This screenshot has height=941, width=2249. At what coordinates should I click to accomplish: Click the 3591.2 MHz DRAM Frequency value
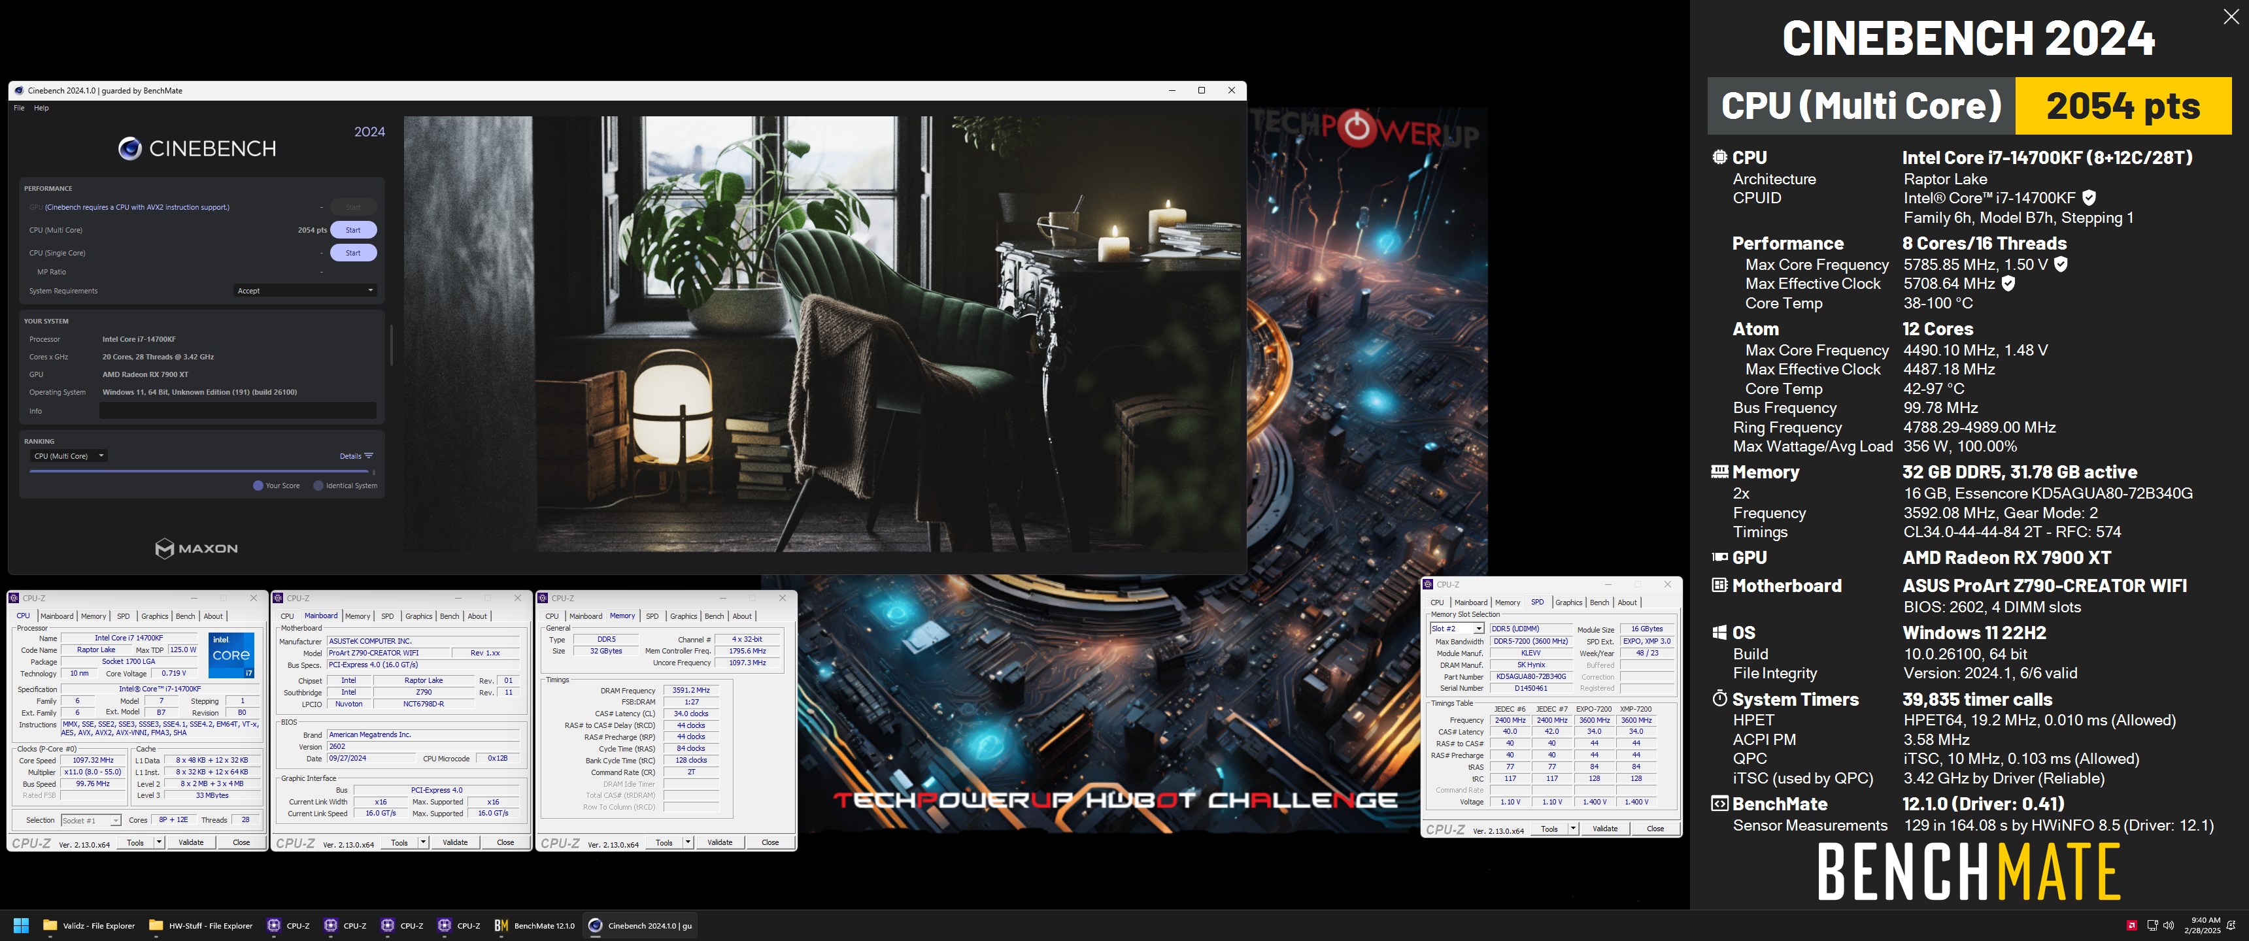click(690, 691)
